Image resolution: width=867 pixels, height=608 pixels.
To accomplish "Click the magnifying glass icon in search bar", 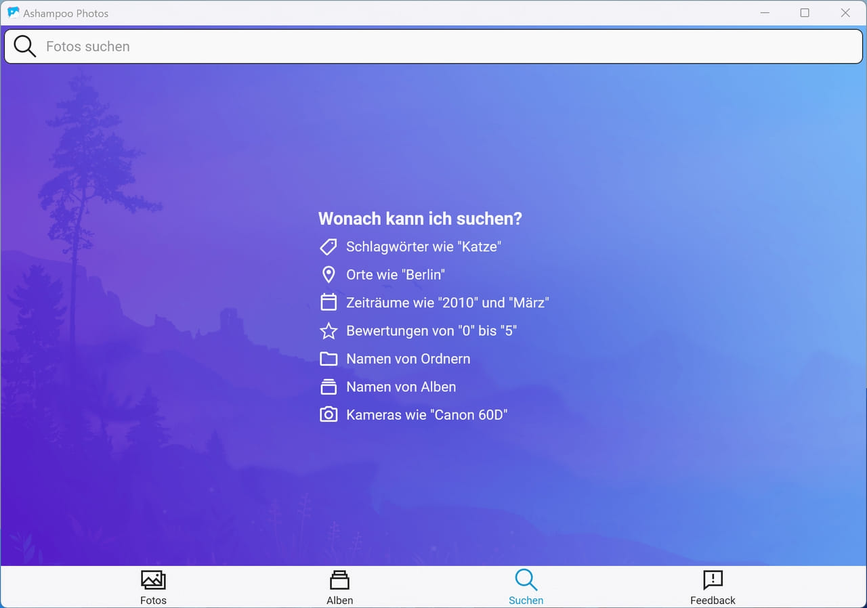I will pyautogui.click(x=24, y=47).
